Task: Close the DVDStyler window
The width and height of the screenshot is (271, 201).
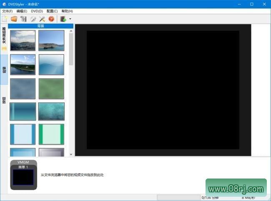Action: coord(264,4)
